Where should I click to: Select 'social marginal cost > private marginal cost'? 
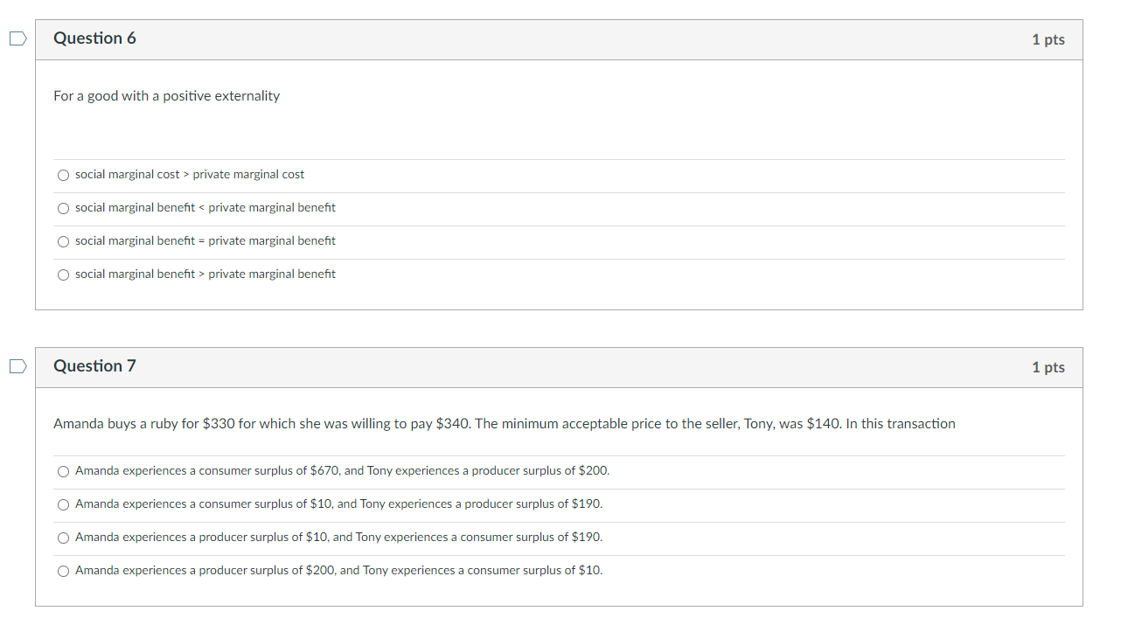(x=63, y=175)
